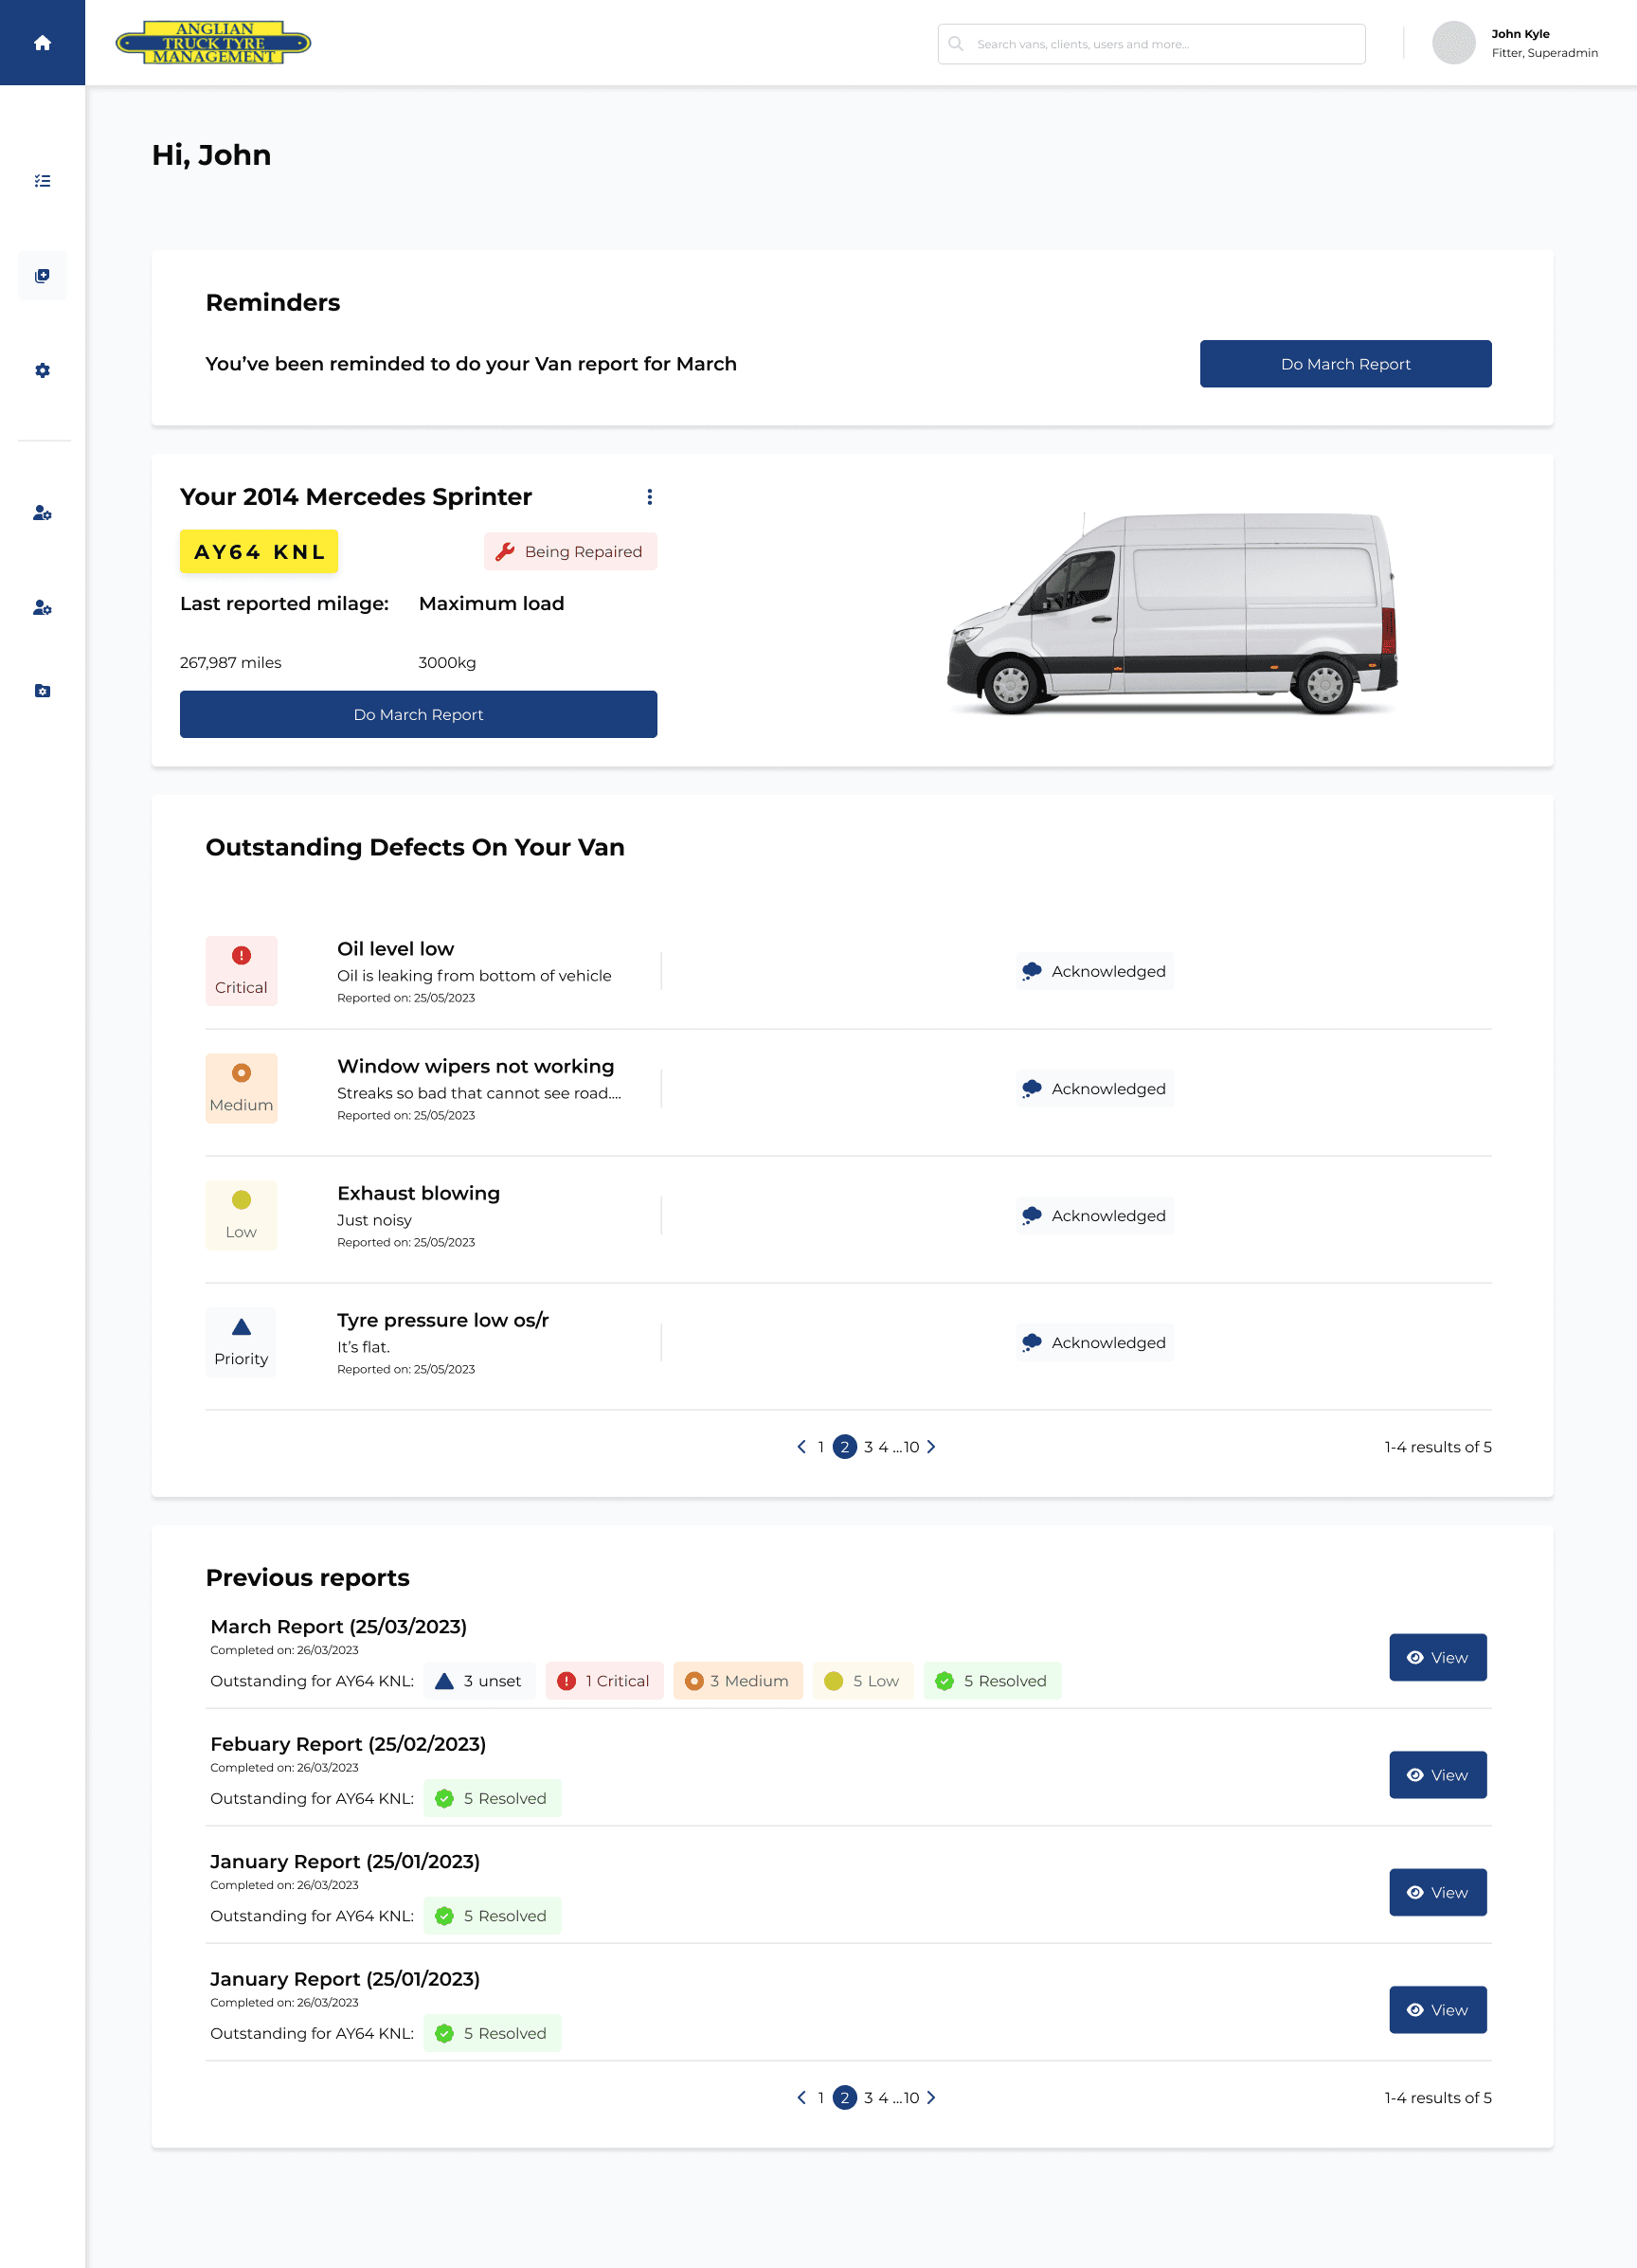Select the highlighted add-report plus icon
The height and width of the screenshot is (2268, 1637).
click(42, 276)
